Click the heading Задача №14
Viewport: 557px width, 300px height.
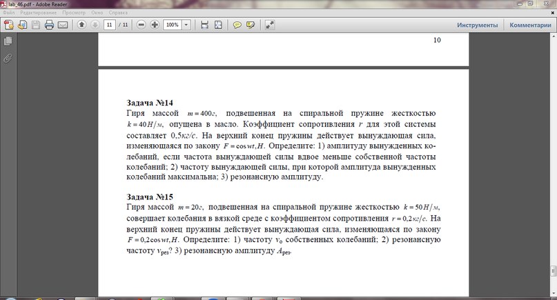click(150, 103)
